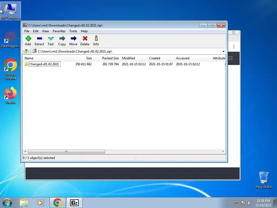Open Windows Media Player from the taskbar
The height and width of the screenshot is (208, 277).
coord(41,203)
